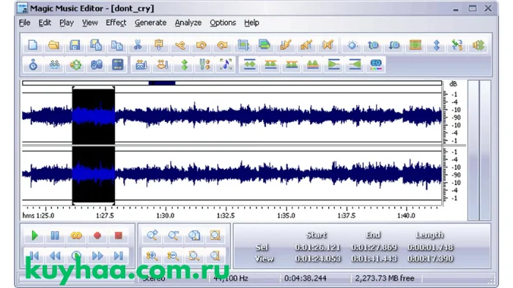The image size is (513, 288).
Task: Click the 1:30.0 mark on the time ruler
Action: [x=165, y=216]
